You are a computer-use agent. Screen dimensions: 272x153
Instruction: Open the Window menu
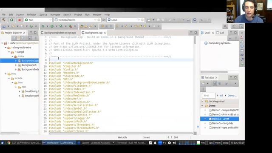(x=97, y=14)
